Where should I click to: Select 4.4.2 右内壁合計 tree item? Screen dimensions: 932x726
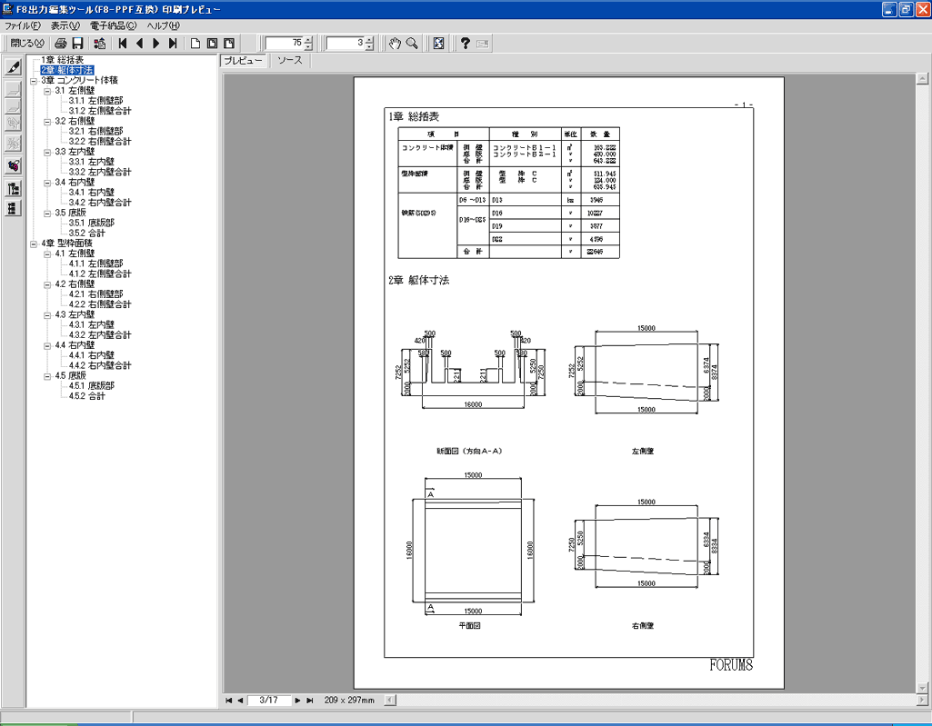(x=100, y=366)
